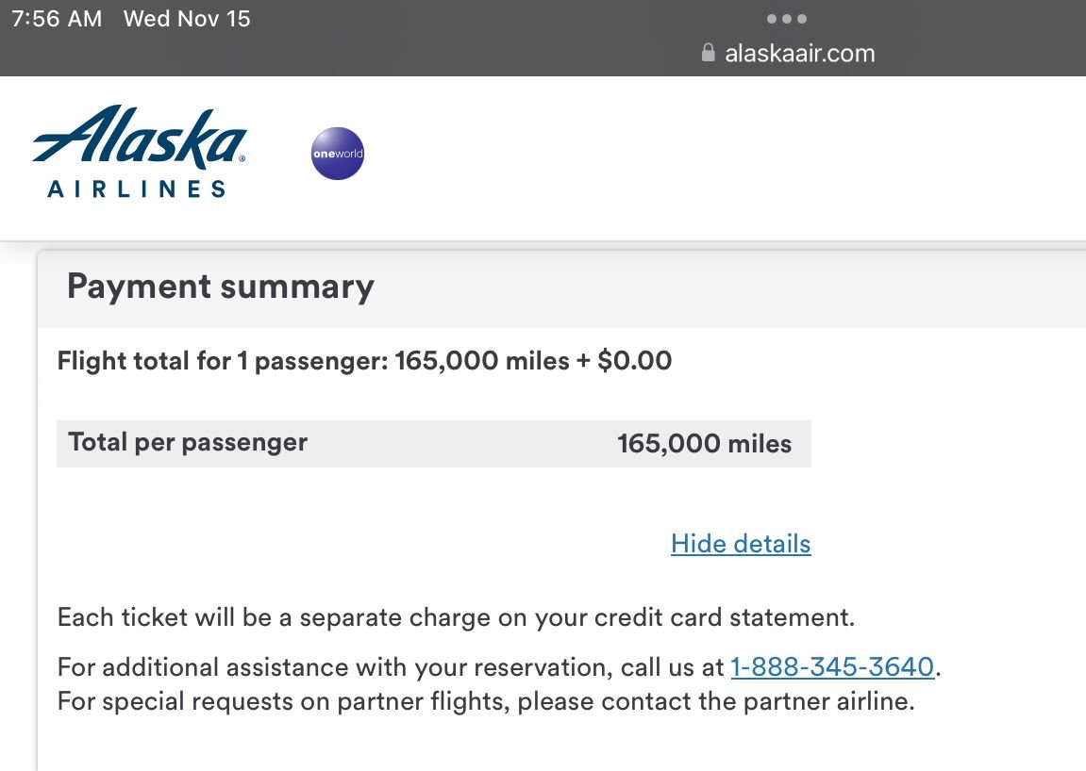Click the oneworld alliance badge
Viewport: 1086px width, 771px height.
[338, 154]
